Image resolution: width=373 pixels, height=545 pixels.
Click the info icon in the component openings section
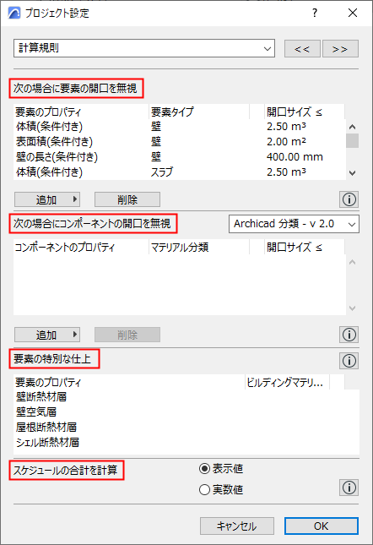349,335
